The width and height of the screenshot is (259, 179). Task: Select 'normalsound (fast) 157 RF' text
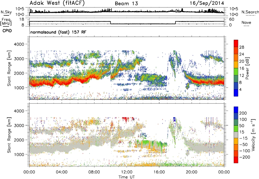[58, 32]
